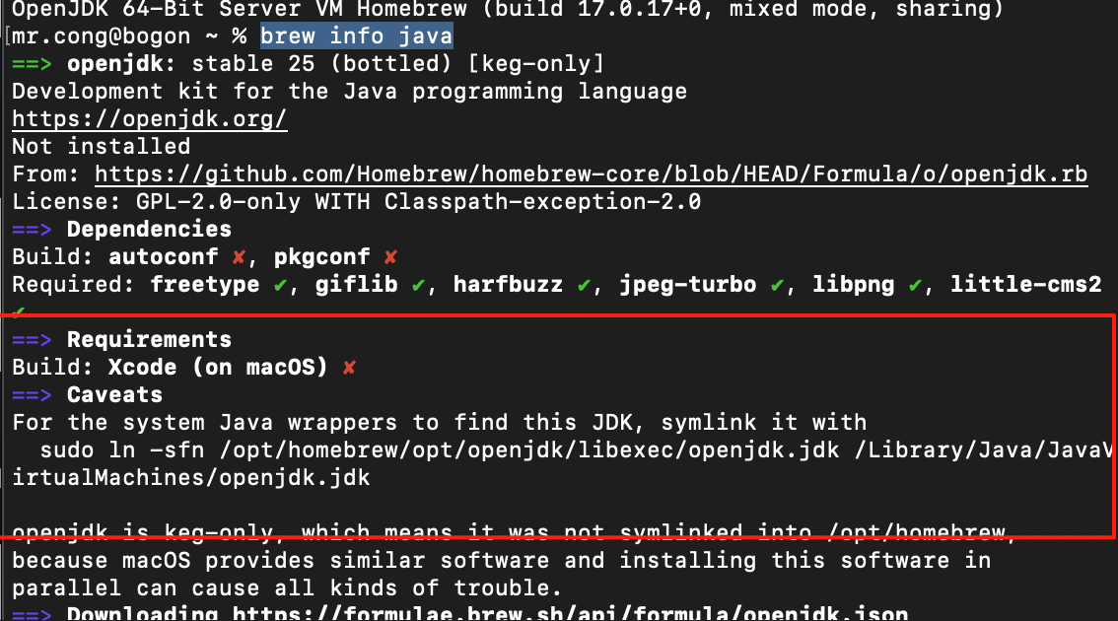This screenshot has height=621, width=1118.
Task: Click the 'openjdk:' formula name
Action: point(121,63)
